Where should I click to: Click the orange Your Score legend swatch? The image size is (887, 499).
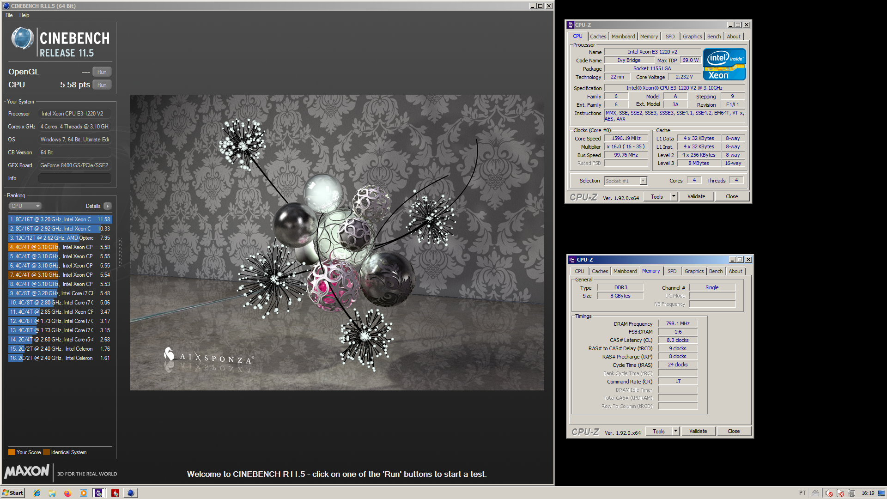[x=12, y=452]
